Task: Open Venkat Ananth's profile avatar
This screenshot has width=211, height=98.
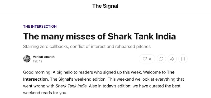Action: pyautogui.click(x=27, y=59)
